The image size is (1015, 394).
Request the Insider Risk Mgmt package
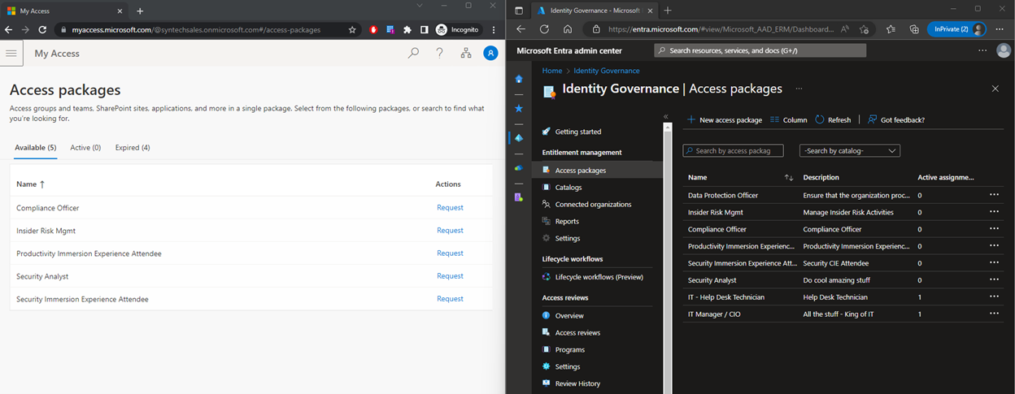click(450, 230)
